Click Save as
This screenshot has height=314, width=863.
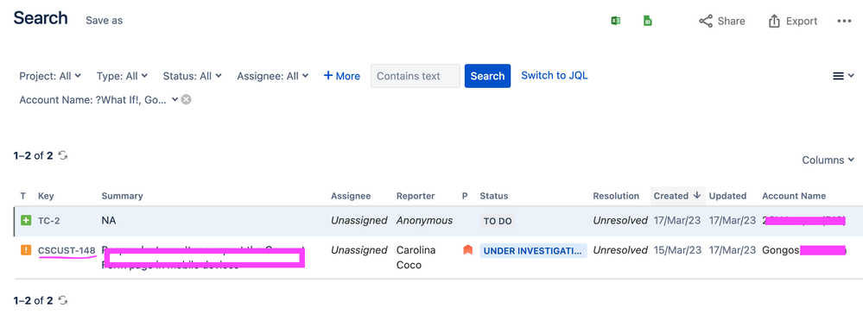[x=104, y=21]
